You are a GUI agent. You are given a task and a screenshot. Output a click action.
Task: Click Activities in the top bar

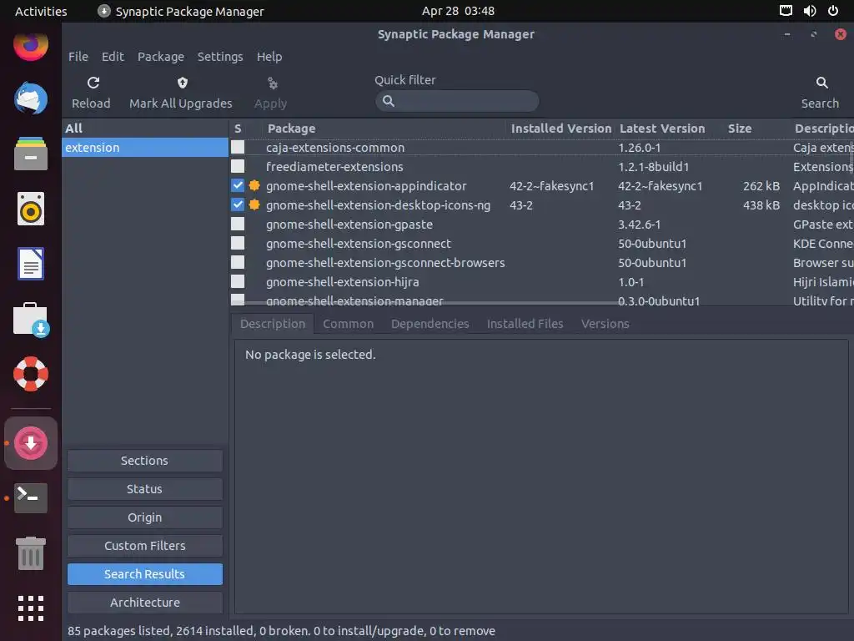[41, 11]
